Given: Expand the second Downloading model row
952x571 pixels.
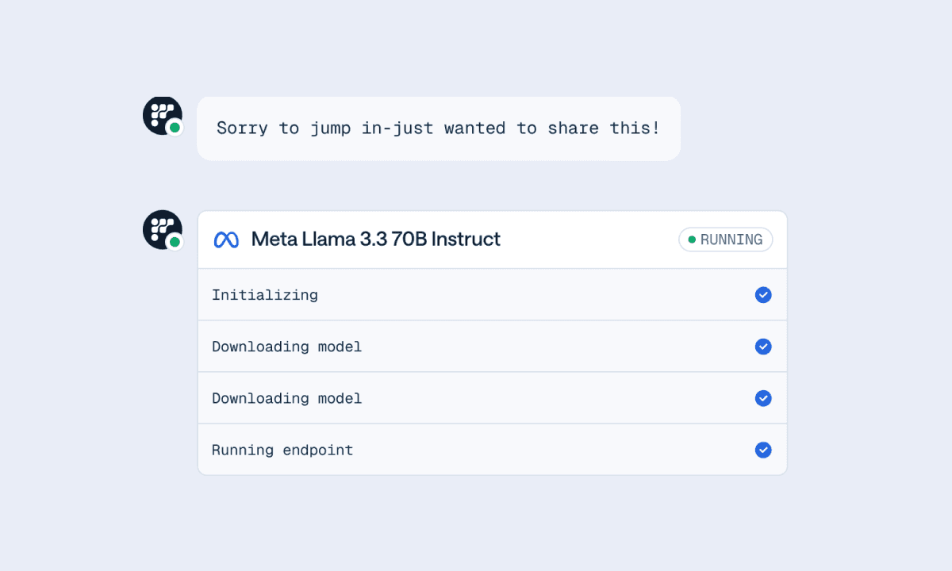Looking at the screenshot, I should [x=492, y=398].
